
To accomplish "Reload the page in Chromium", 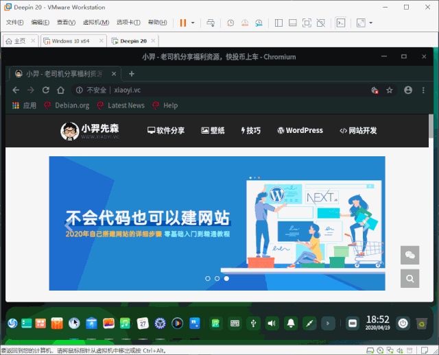I will tap(46, 90).
